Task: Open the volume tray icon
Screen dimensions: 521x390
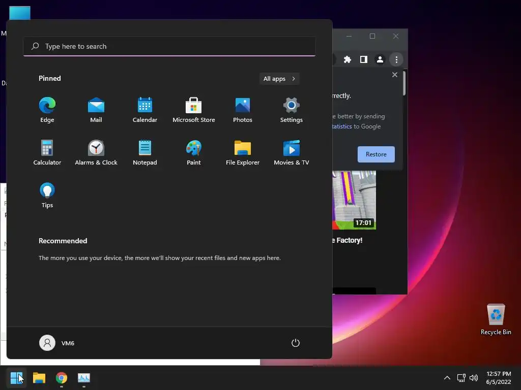Action: tap(474, 378)
